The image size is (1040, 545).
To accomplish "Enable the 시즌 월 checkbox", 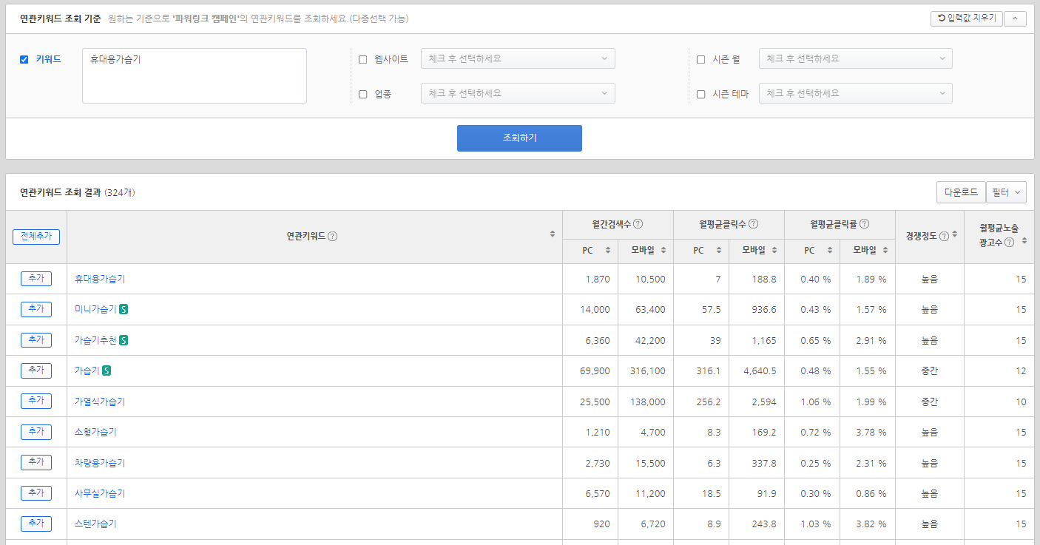I will pos(700,59).
